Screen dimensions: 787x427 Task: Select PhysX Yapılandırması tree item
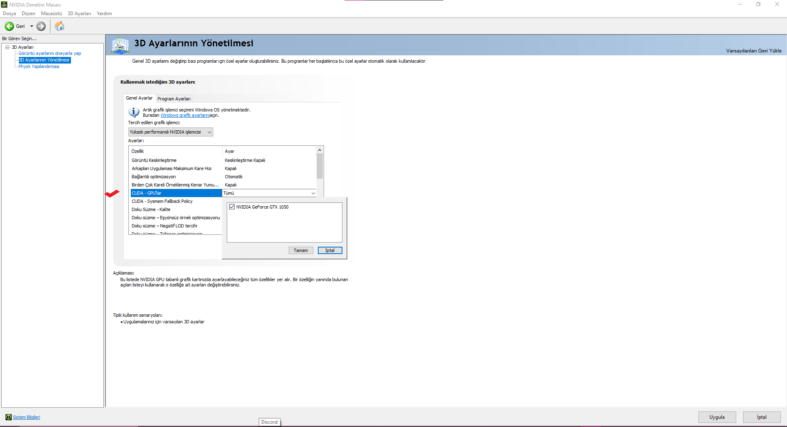[39, 66]
